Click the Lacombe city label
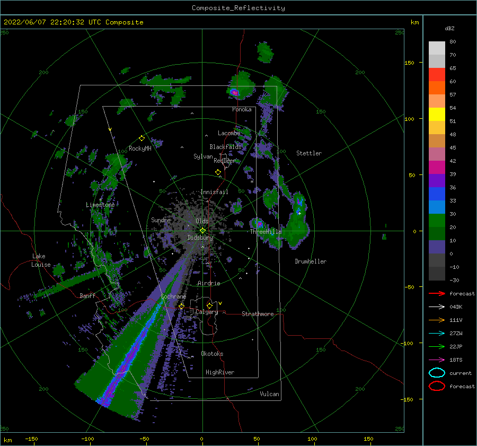Viewport: 477px width, 446px height. click(x=229, y=133)
